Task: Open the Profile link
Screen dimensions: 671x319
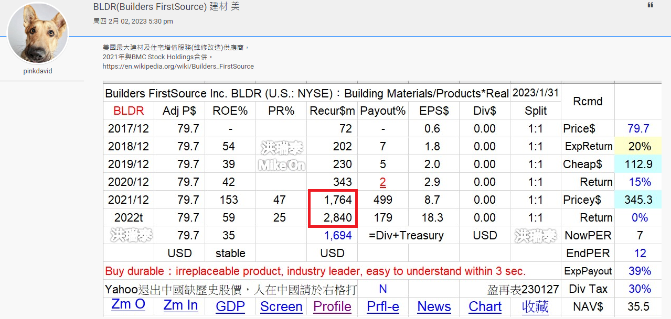Action: (x=332, y=306)
